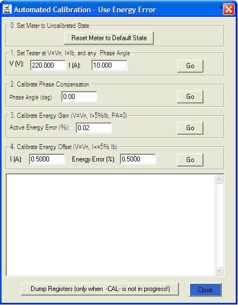This screenshot has height=305, width=238.
Task: Click inside the empty log output area
Action: coord(110,225)
